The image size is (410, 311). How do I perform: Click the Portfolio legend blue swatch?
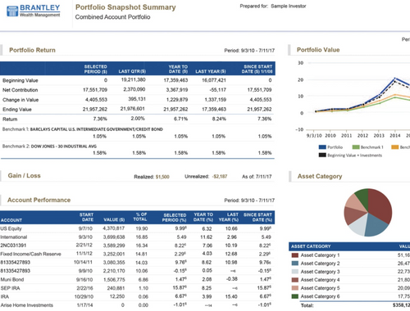point(322,147)
